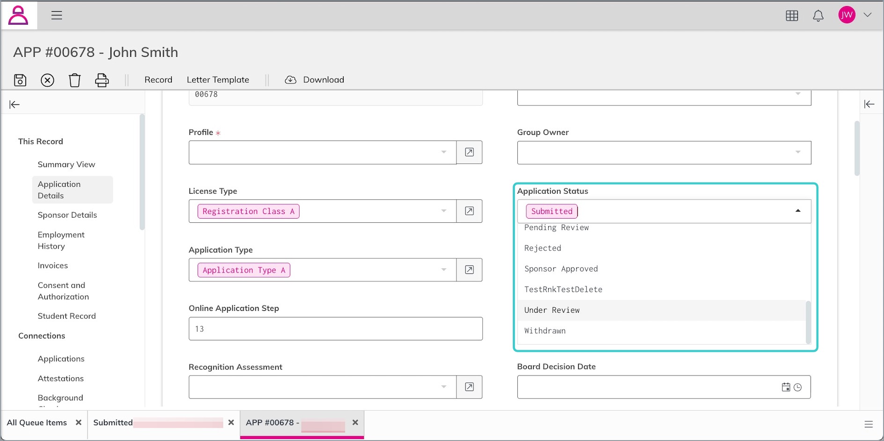Select Rejected status option
Screen dimensions: 884x441
[661, 248]
